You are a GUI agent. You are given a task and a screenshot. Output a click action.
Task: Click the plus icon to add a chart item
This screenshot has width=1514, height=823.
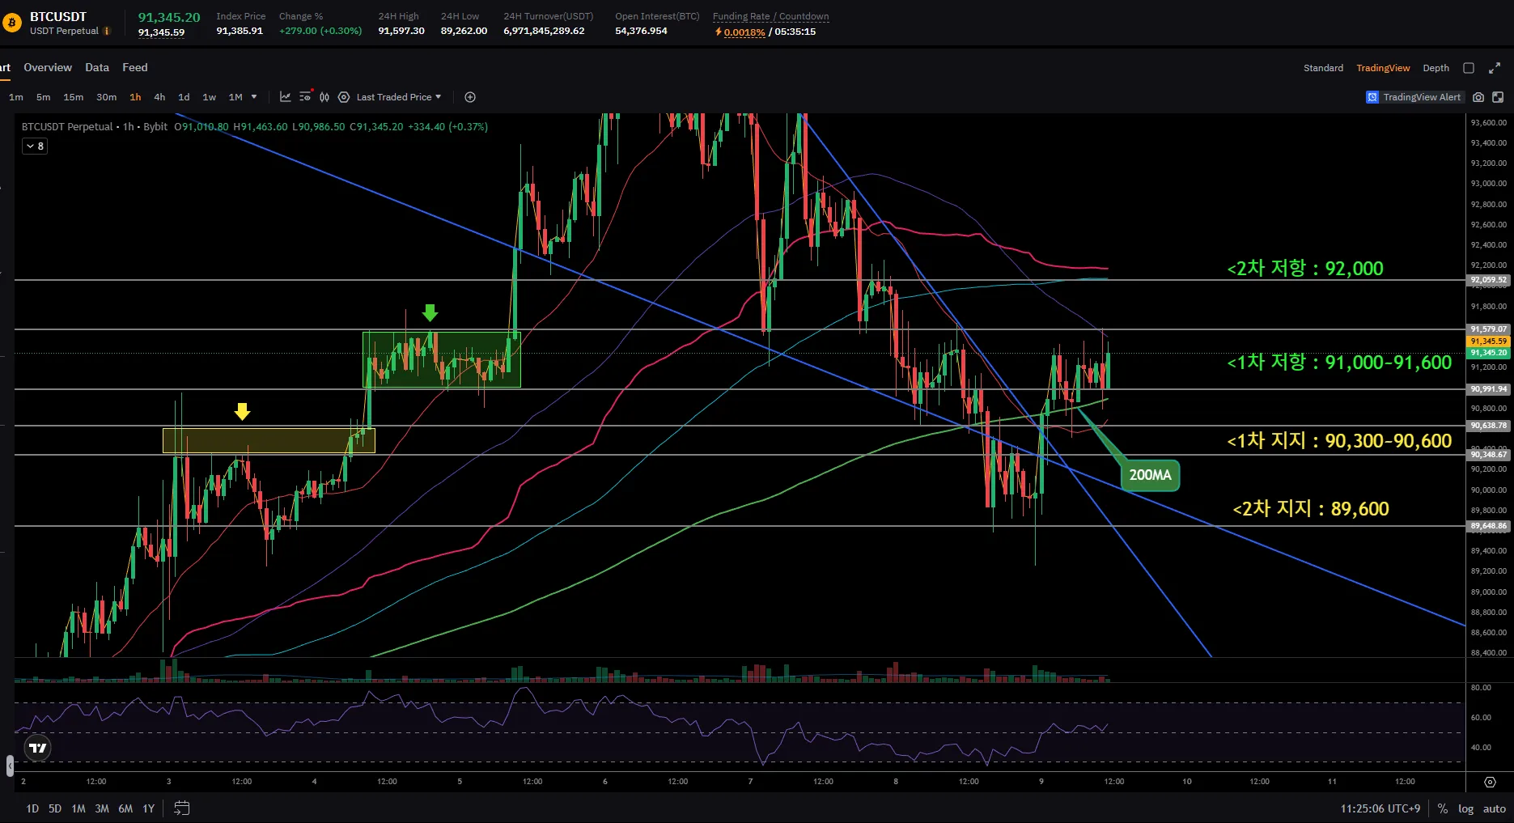[470, 97]
